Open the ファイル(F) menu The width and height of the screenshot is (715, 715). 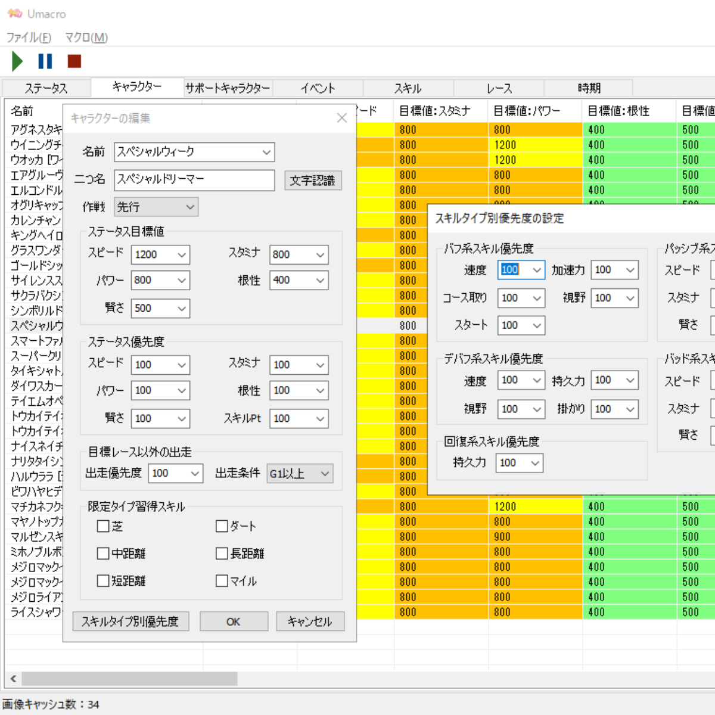tap(29, 38)
